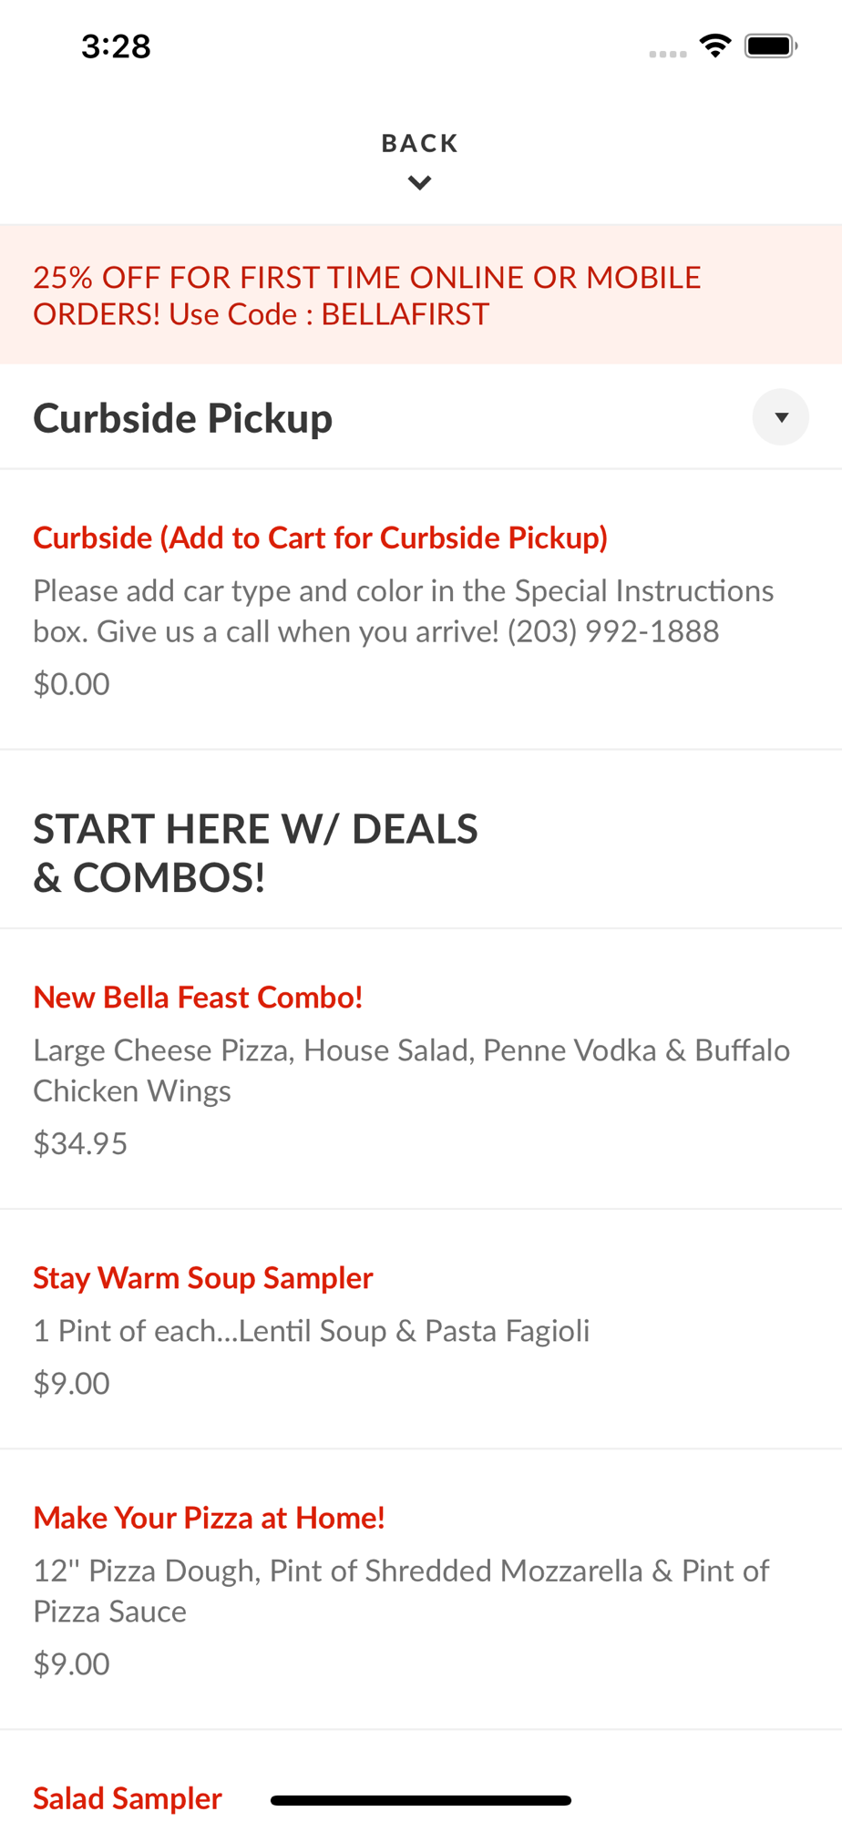Image resolution: width=842 pixels, height=1822 pixels.
Task: Tap the Pizza Dough and Mozzarella description
Action: [x=401, y=1591]
